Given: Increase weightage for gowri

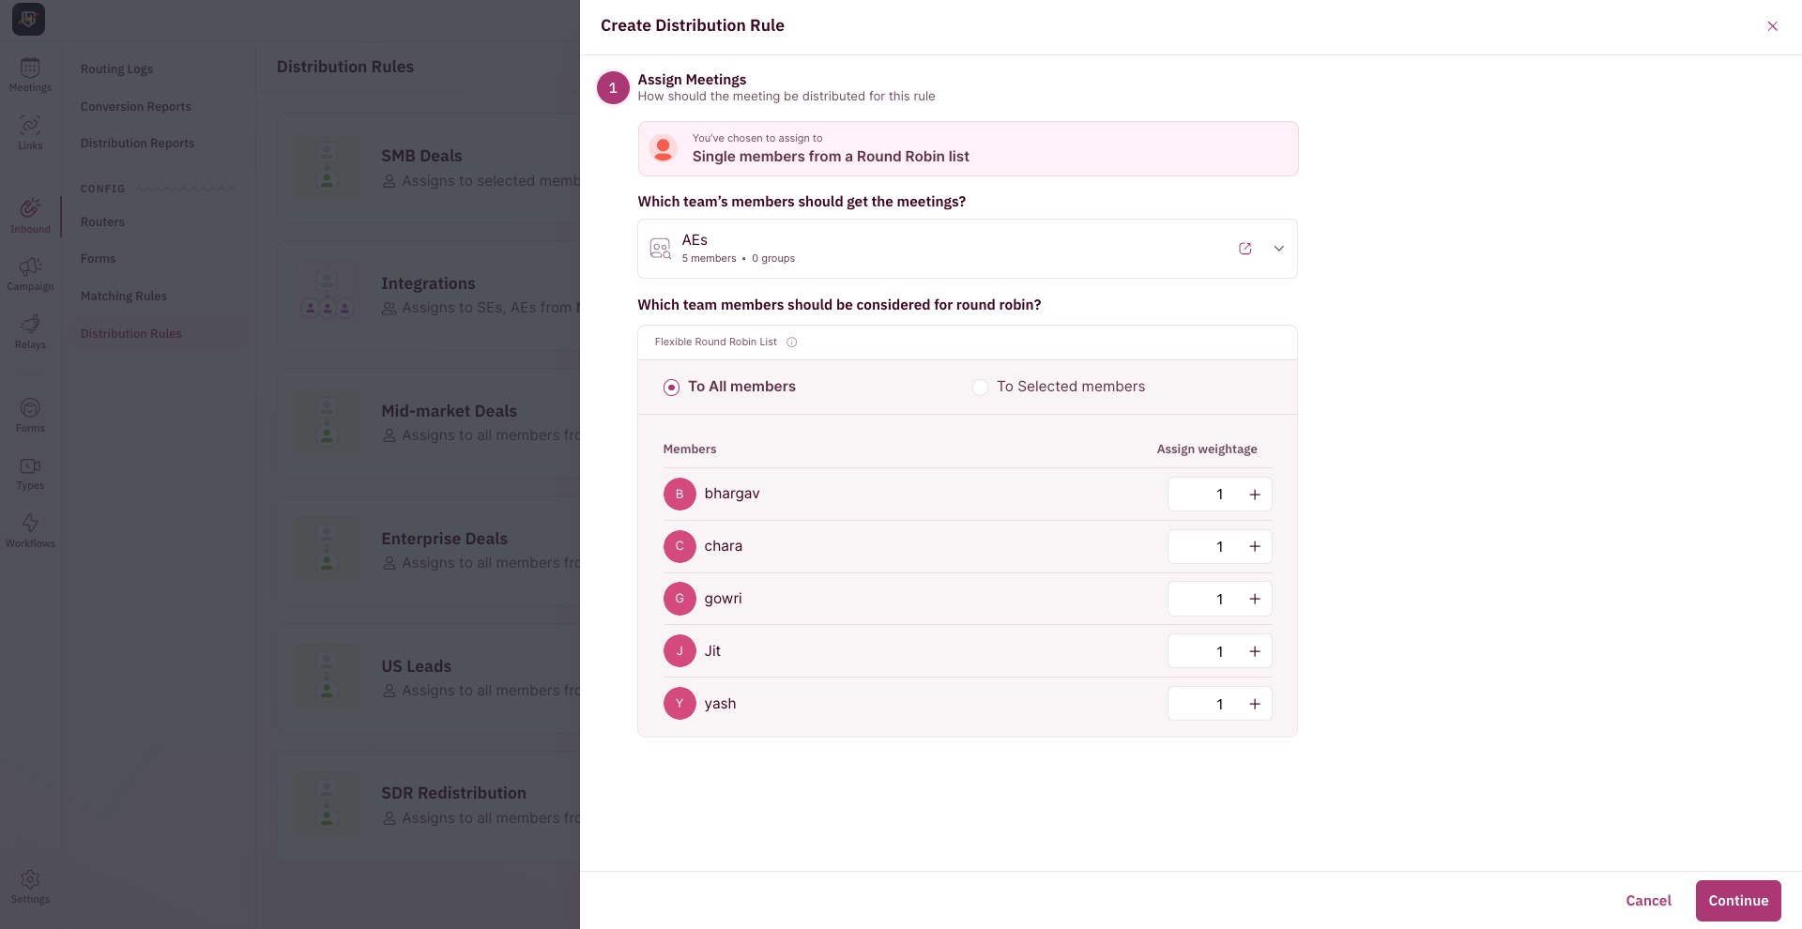Looking at the screenshot, I should [1255, 599].
